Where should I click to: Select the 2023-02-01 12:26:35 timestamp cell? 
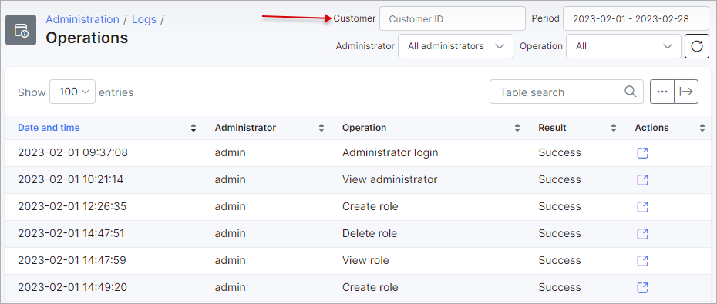point(72,206)
